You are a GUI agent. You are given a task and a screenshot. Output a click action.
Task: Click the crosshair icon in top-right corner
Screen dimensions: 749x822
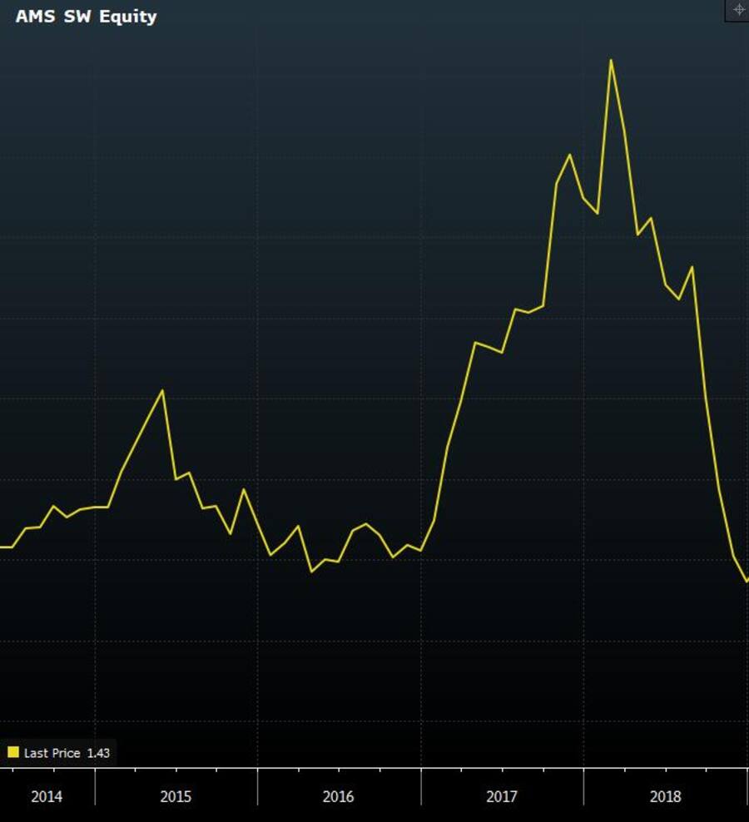click(x=738, y=10)
